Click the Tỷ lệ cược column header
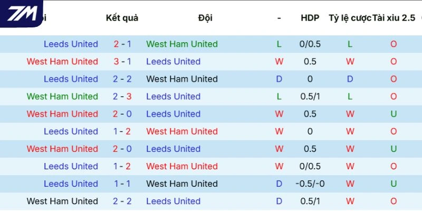 (x=350, y=18)
